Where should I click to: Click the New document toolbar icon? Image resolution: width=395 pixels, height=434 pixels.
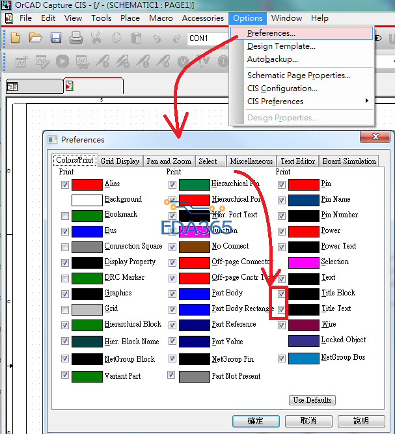[x=16, y=38]
